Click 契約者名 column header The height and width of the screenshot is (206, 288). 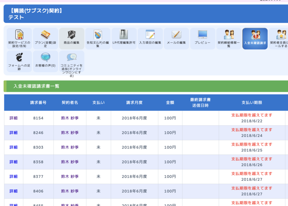(70, 103)
